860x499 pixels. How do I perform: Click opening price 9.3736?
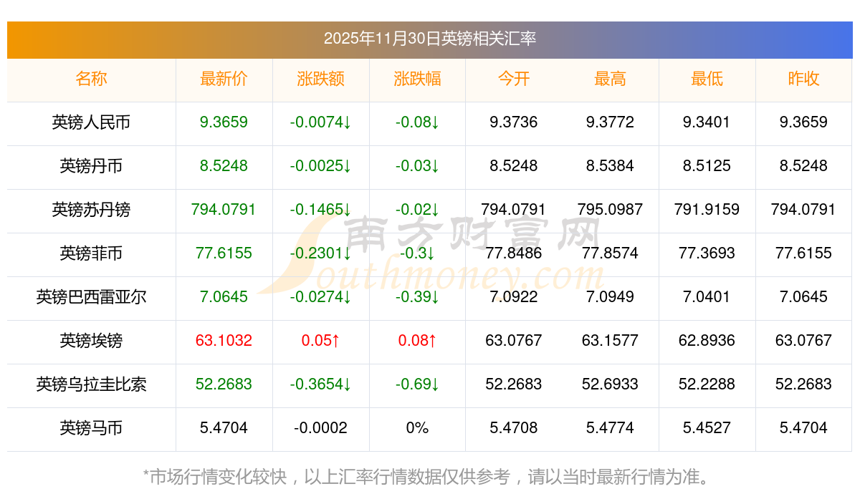(514, 122)
